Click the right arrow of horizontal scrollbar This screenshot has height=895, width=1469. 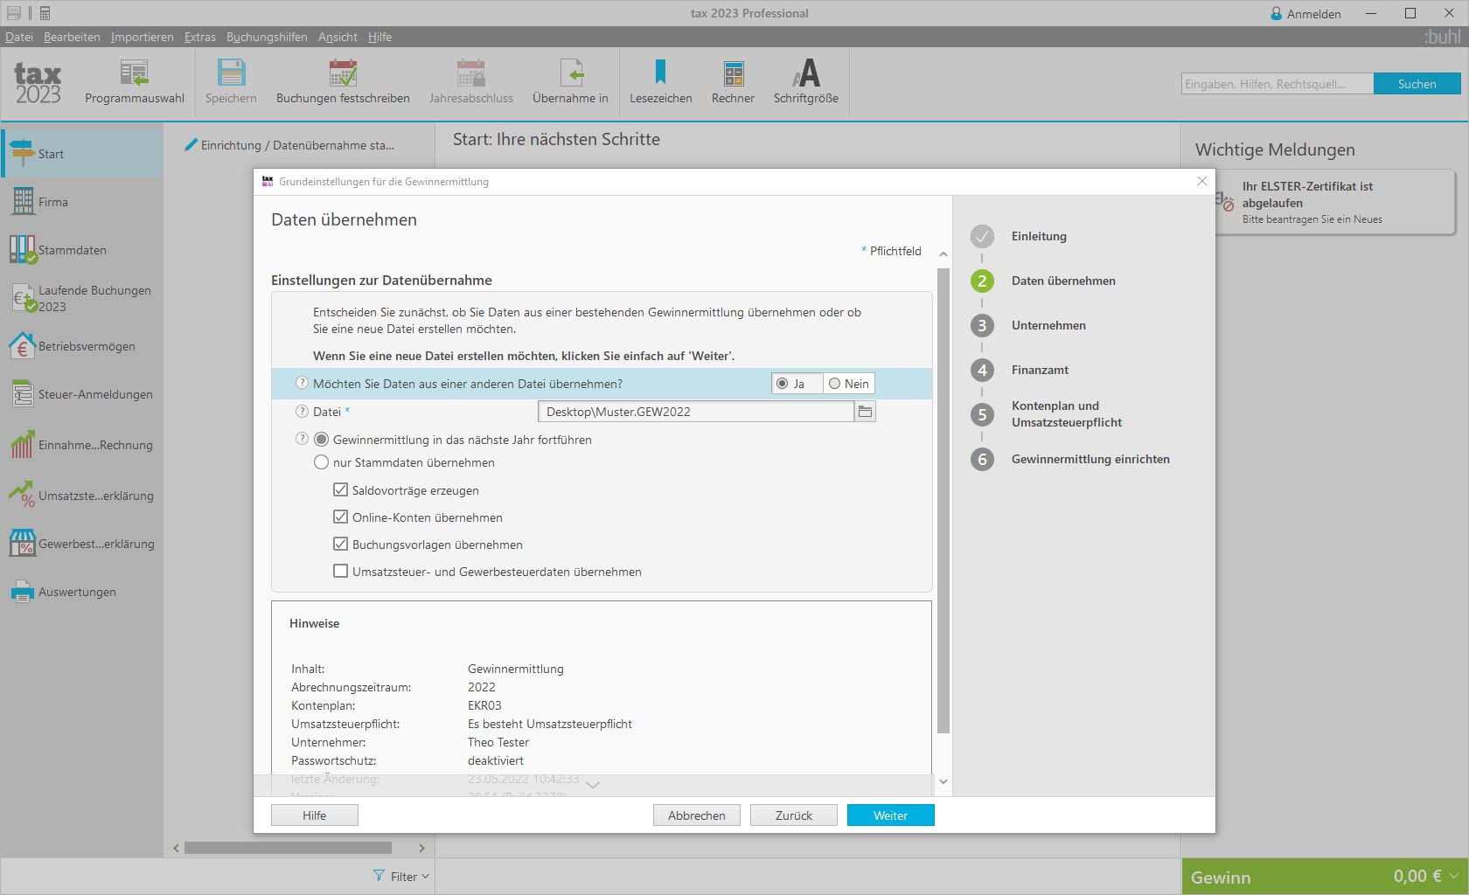(421, 848)
